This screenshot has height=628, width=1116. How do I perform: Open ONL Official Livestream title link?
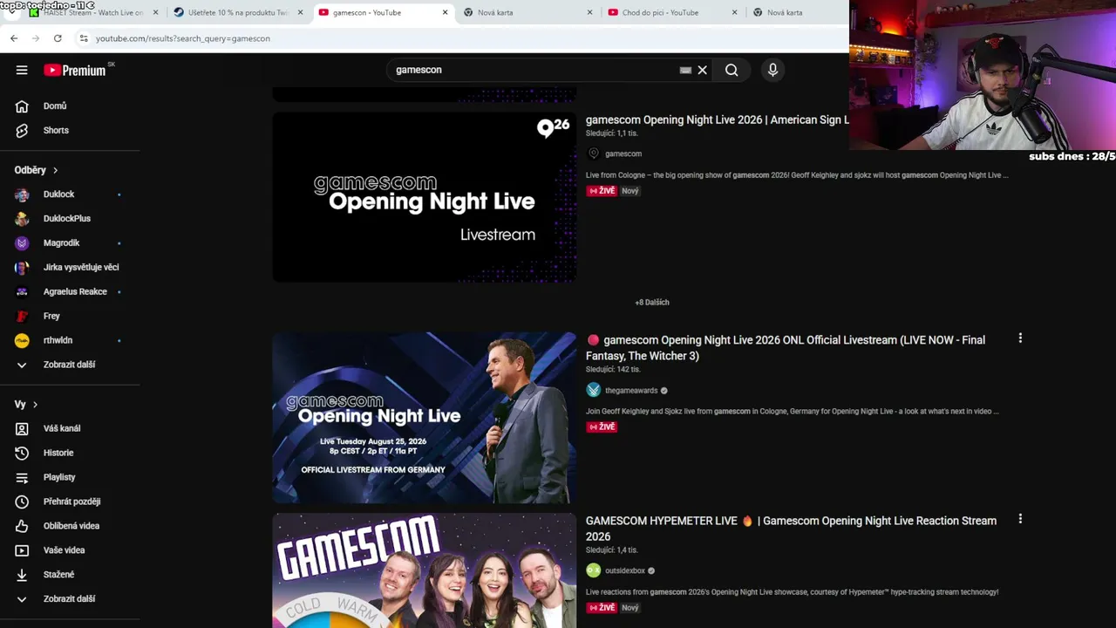786,348
